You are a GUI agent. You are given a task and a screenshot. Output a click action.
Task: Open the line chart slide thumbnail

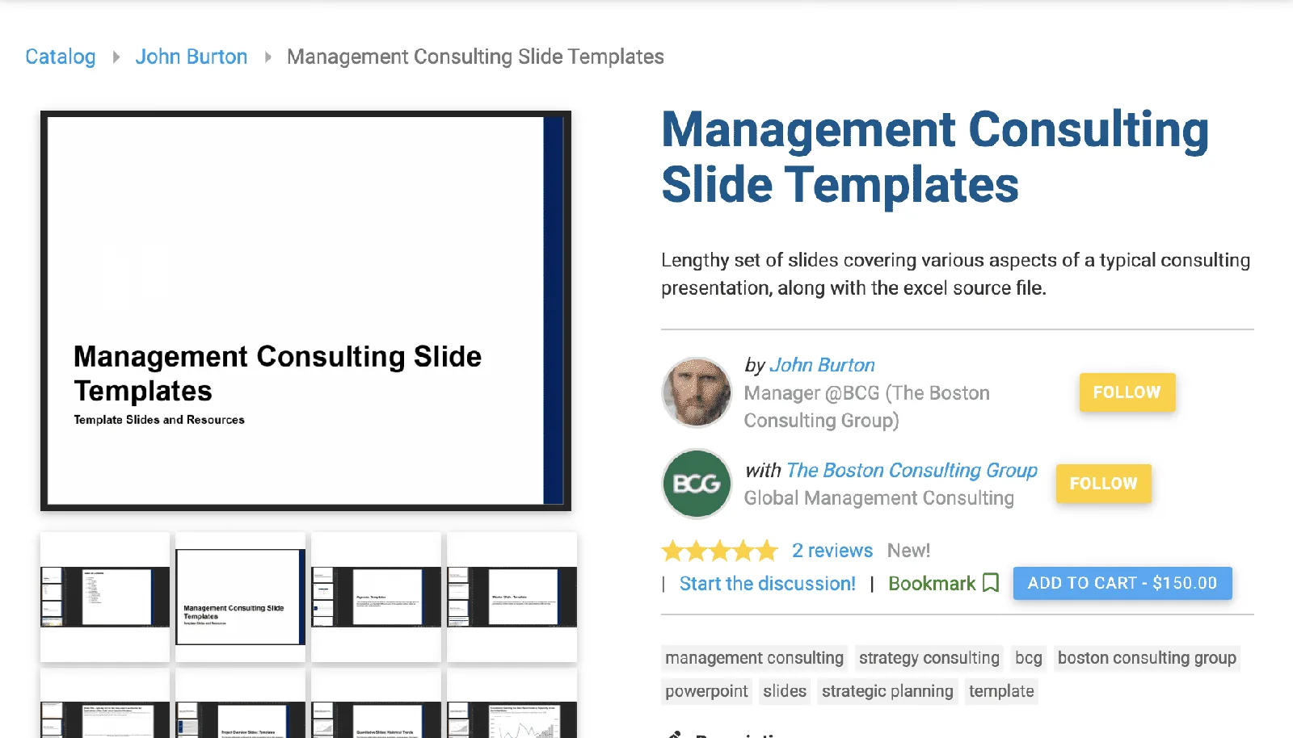512,703
